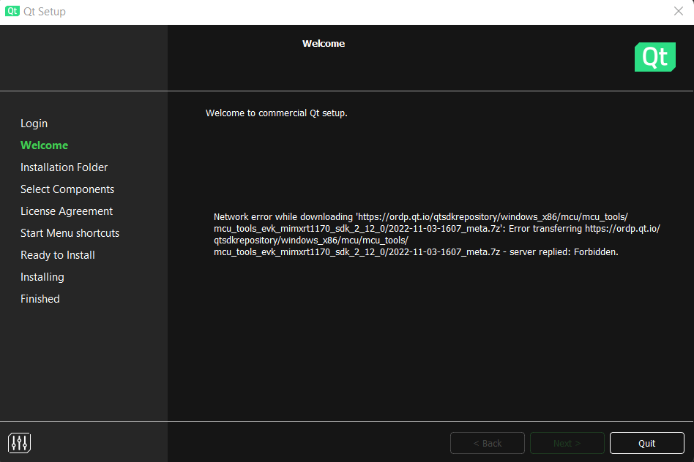
Task: Click the green Qt logo in header
Action: 655,57
